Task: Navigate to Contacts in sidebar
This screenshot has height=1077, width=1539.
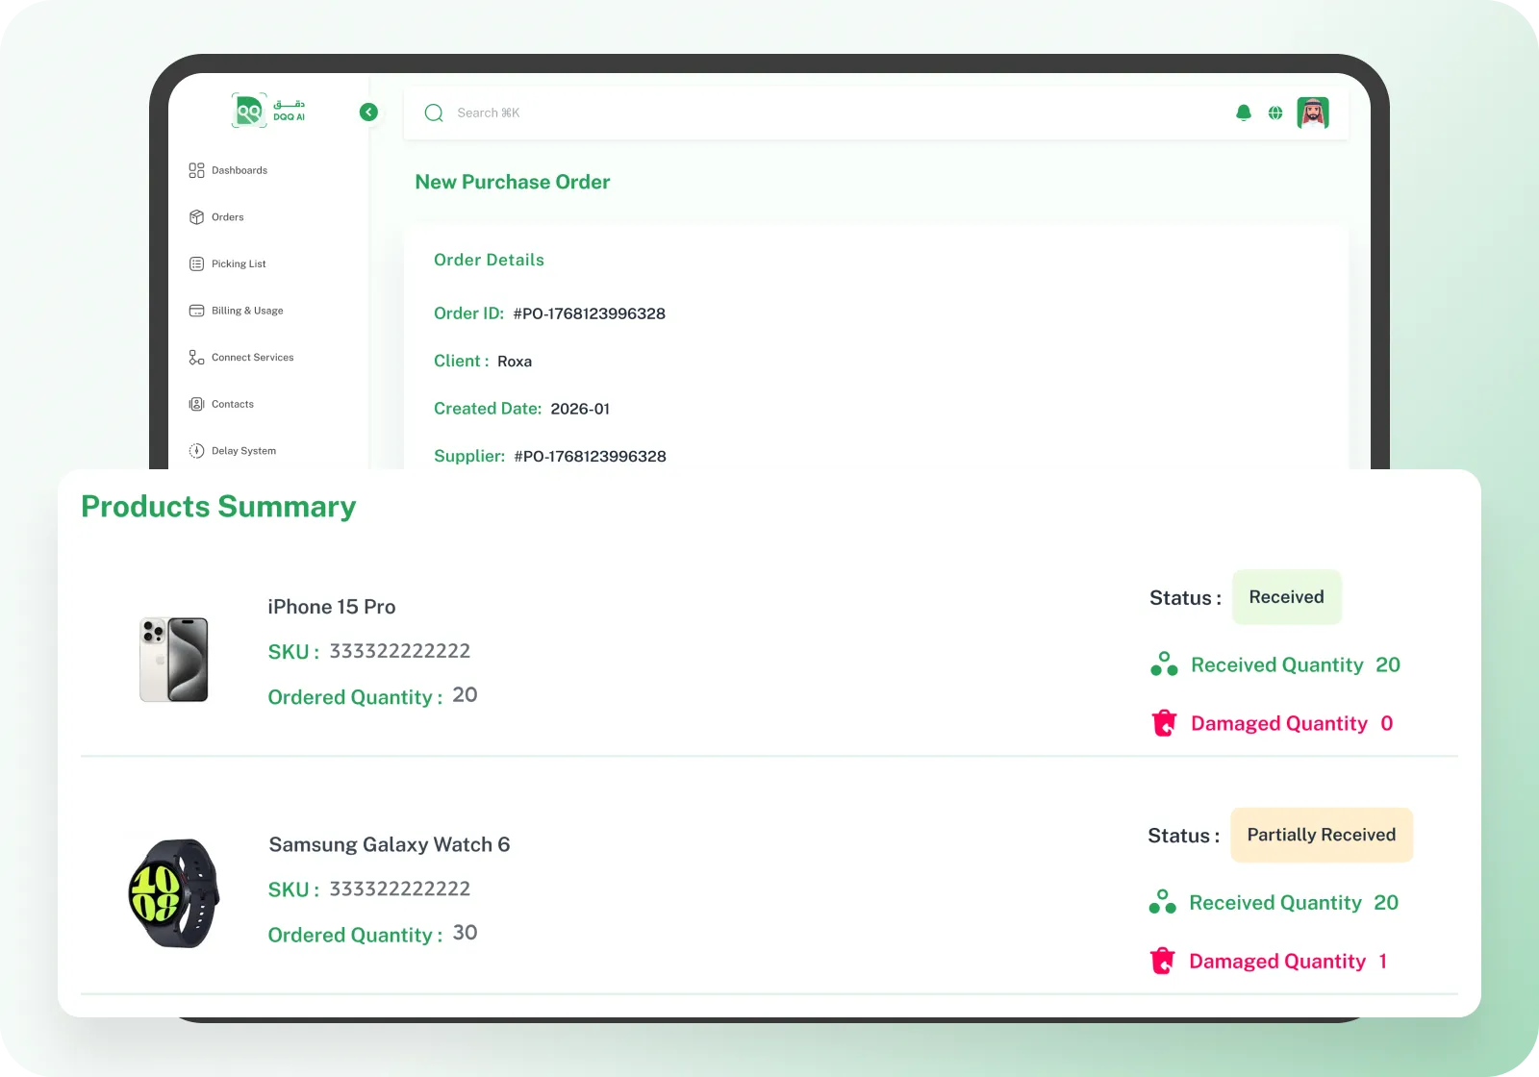Action: [232, 404]
